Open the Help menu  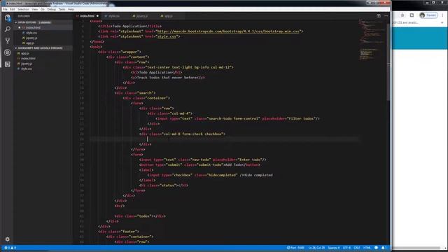tap(71, 9)
